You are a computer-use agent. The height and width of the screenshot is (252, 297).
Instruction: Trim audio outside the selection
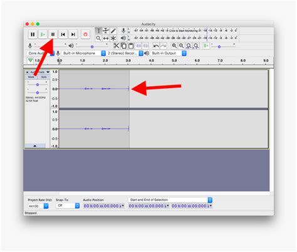[138, 46]
